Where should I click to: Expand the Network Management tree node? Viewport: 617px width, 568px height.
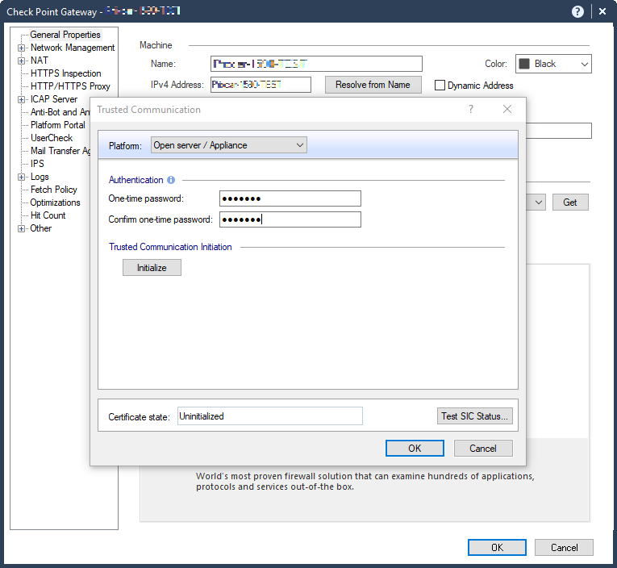click(x=21, y=48)
